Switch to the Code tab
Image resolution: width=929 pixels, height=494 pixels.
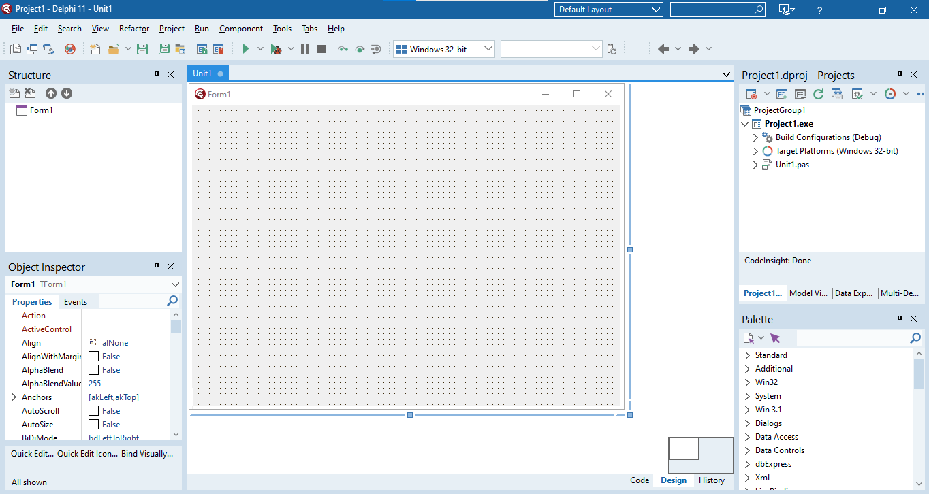pos(640,480)
